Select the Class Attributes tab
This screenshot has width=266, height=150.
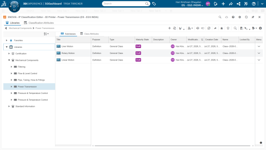tap(89, 34)
